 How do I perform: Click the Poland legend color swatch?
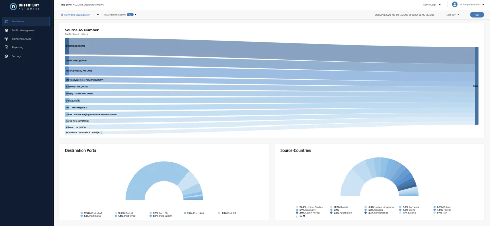434,207
